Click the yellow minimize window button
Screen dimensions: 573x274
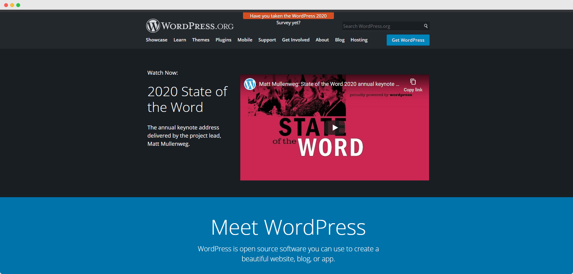point(12,5)
